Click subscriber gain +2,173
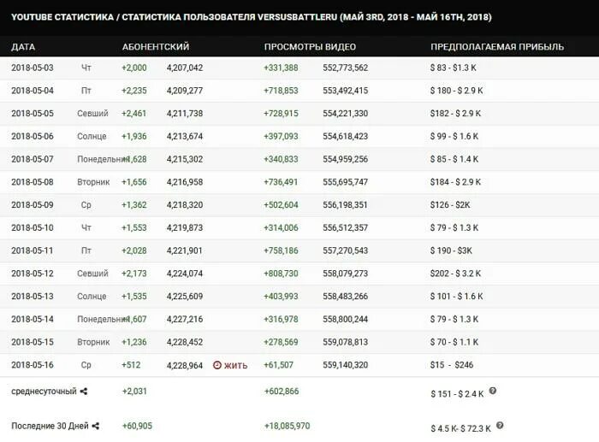 (134, 274)
